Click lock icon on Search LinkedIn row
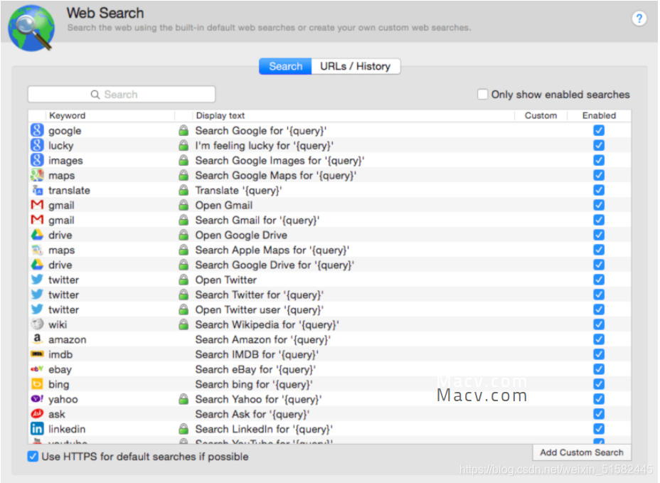660x483 pixels. coord(183,429)
